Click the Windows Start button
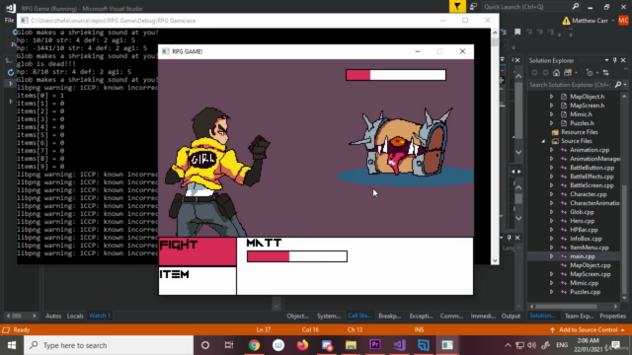632x355 pixels. click(12, 345)
